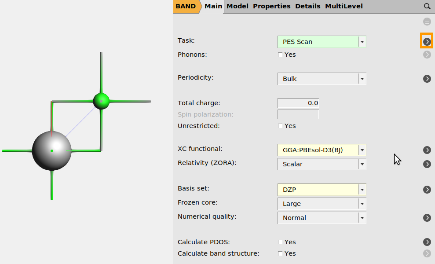435x264 pixels.
Task: Click the BAND engine button
Action: [186, 6]
